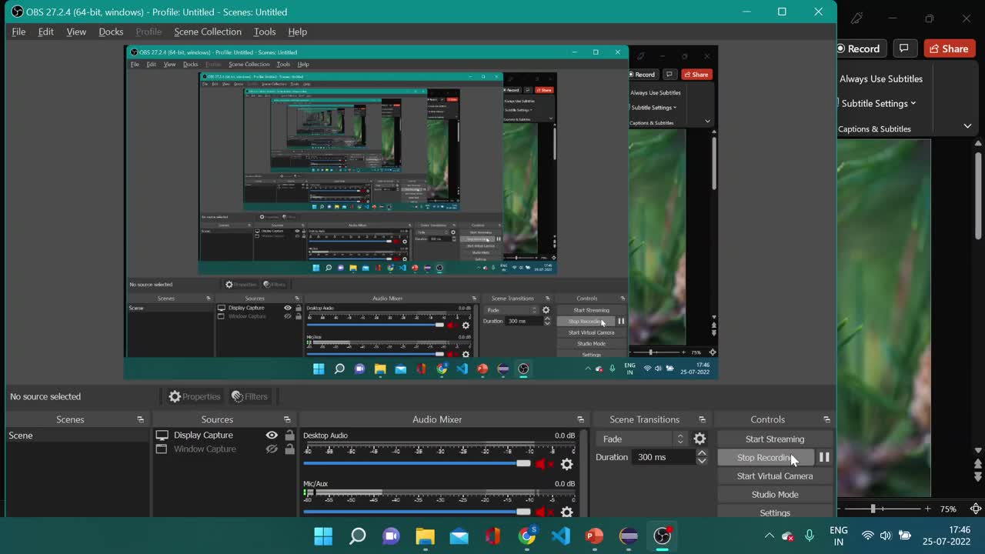Image resolution: width=985 pixels, height=554 pixels.
Task: Toggle Always Use Subtitles in PowerPoint
Action: click(x=881, y=78)
